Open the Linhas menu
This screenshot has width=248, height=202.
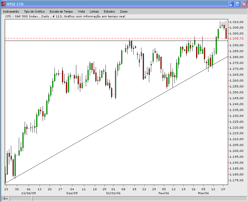(x=94, y=11)
